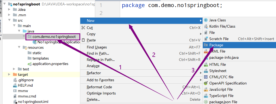The width and height of the screenshot is (276, 104).
Task: Click the Scratch File icon
Action: coord(206,39)
